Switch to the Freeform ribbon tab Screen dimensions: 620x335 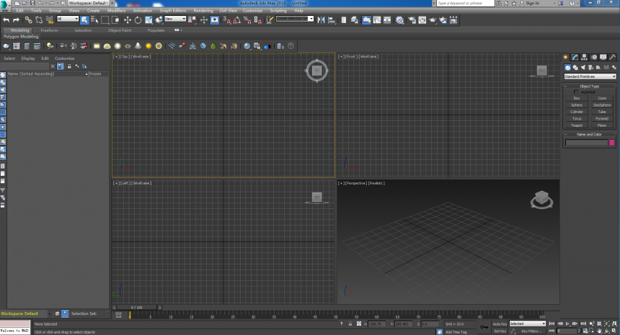[50, 30]
